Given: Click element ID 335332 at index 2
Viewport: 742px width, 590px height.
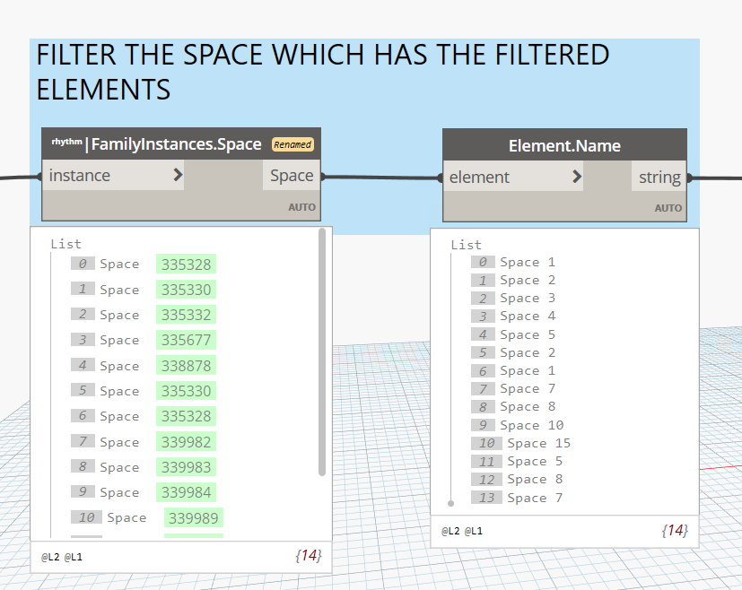Looking at the screenshot, I should (x=186, y=315).
